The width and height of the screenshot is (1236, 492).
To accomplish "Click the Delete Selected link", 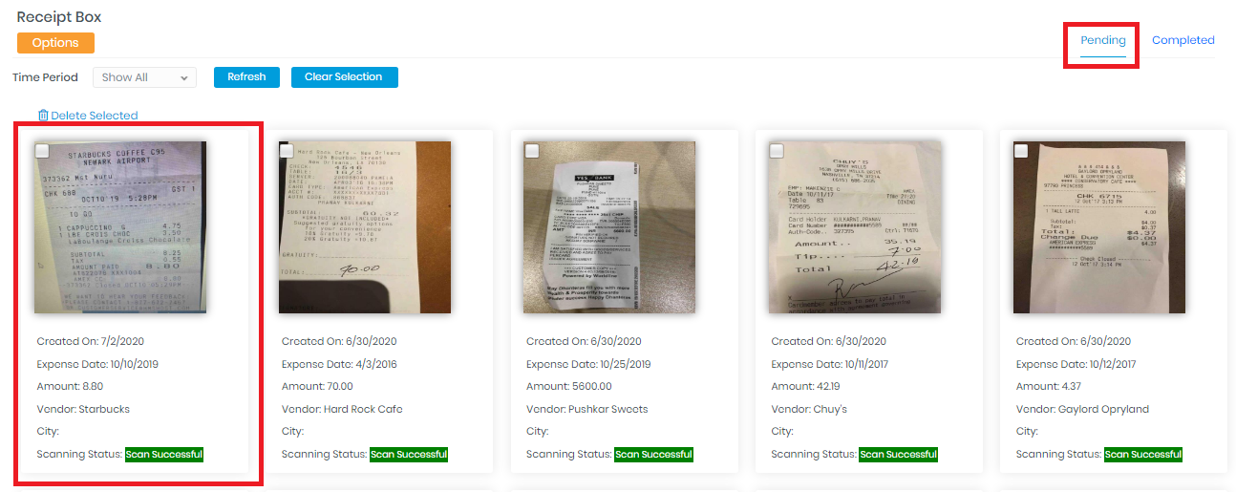I will pos(95,116).
